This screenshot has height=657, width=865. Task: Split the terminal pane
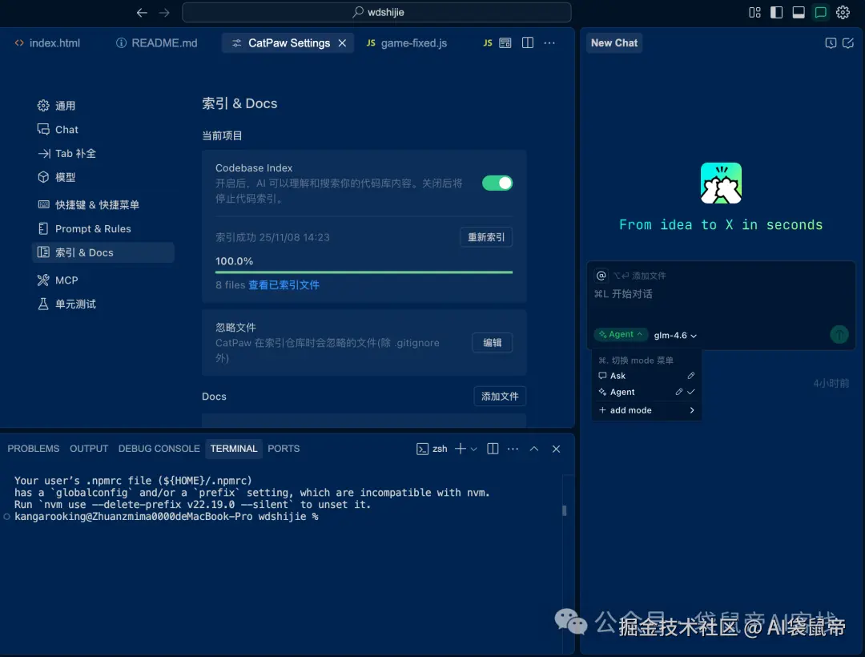pos(493,449)
